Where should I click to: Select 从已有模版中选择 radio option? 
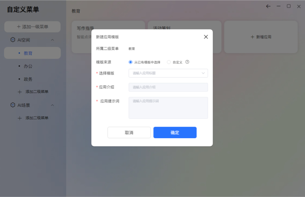click(131, 62)
